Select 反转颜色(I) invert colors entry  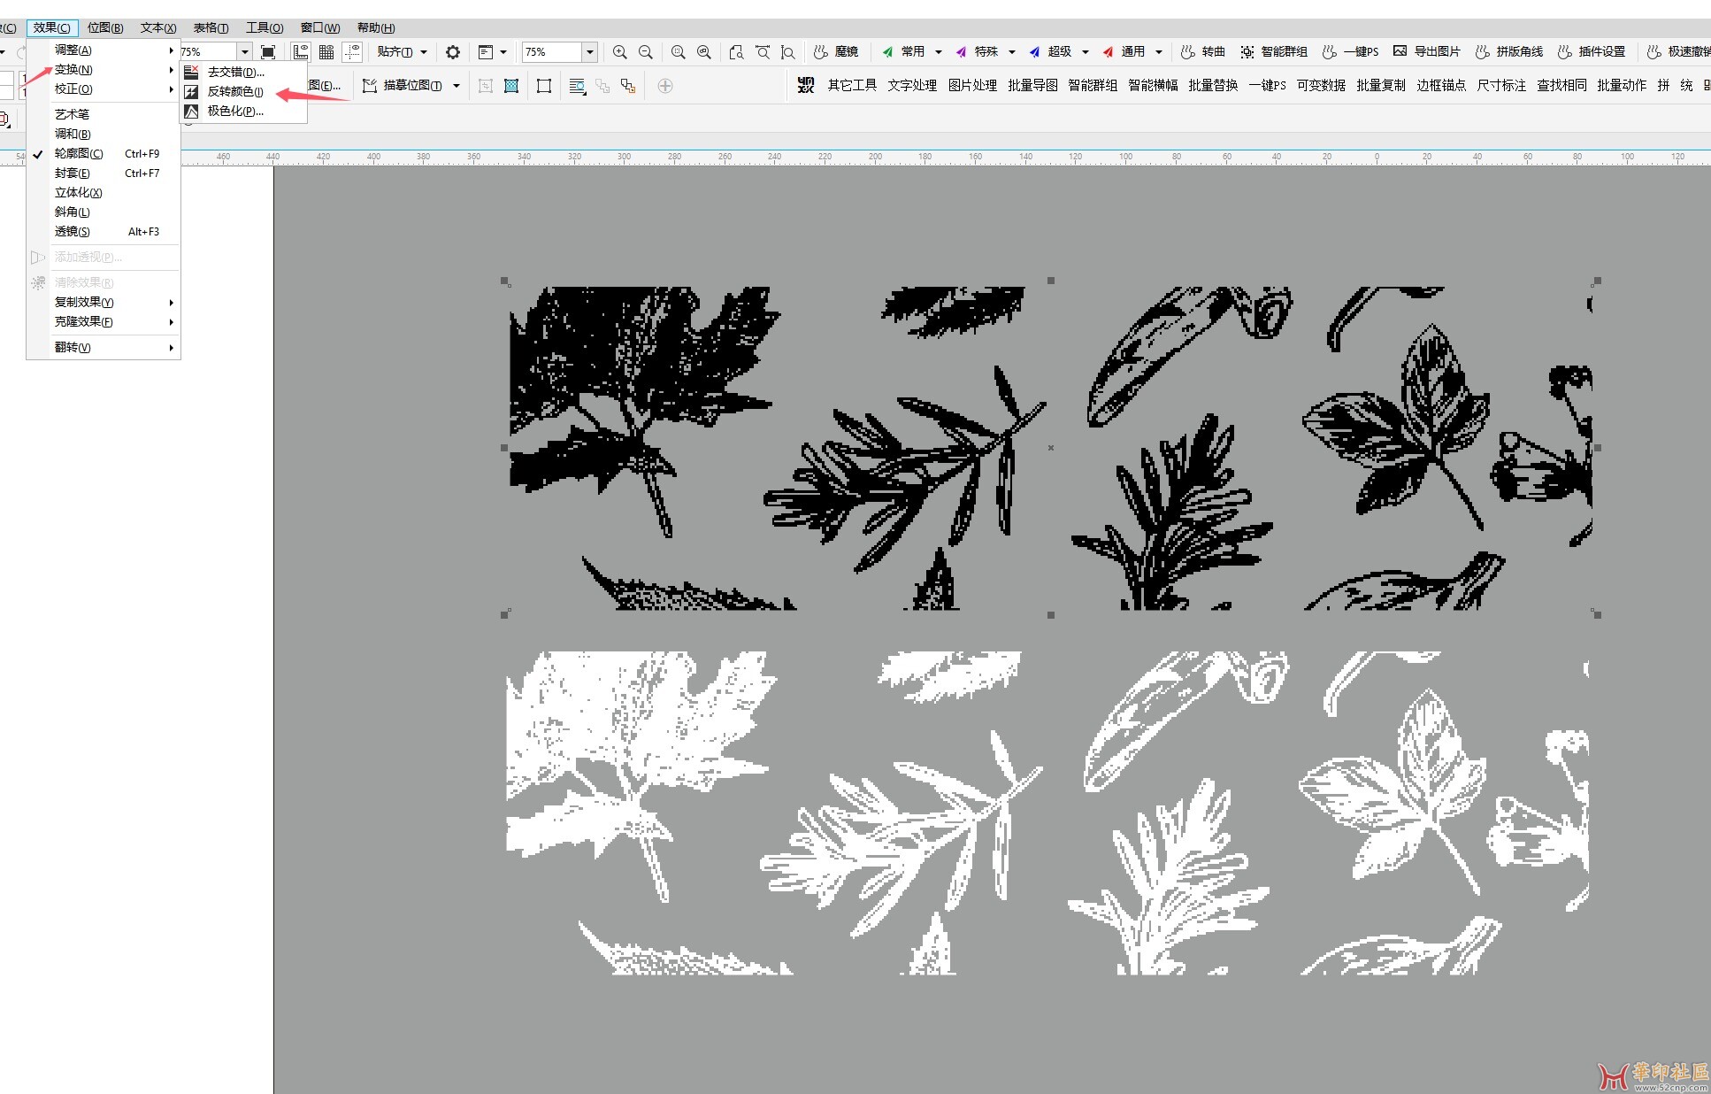(244, 91)
